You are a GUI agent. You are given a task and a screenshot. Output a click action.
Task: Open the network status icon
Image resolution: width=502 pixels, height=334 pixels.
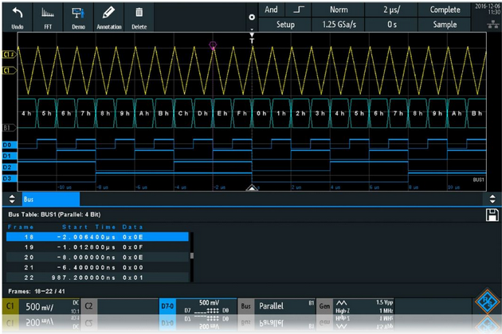[492, 24]
